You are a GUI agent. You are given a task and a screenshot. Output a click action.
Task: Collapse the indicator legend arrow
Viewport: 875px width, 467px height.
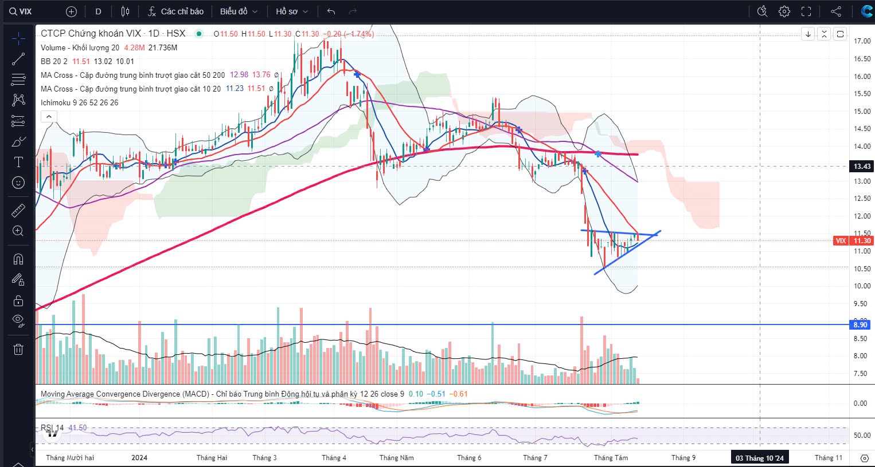point(49,117)
